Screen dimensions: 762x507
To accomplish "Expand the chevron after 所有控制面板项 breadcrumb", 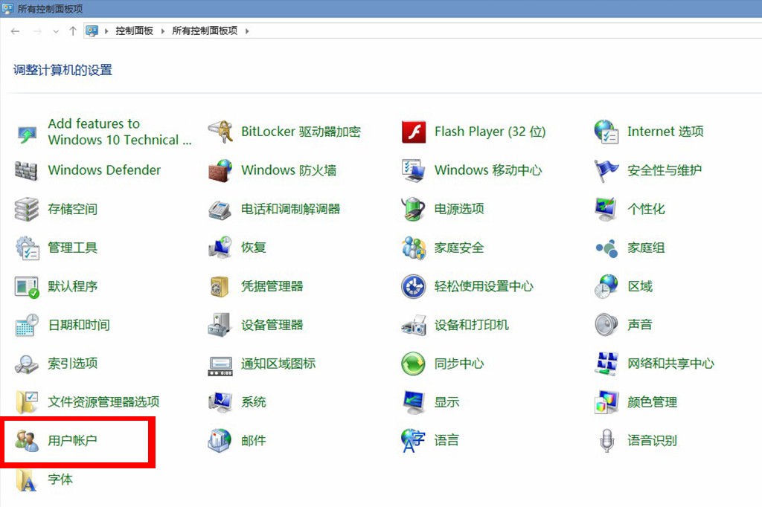I will pyautogui.click(x=247, y=31).
